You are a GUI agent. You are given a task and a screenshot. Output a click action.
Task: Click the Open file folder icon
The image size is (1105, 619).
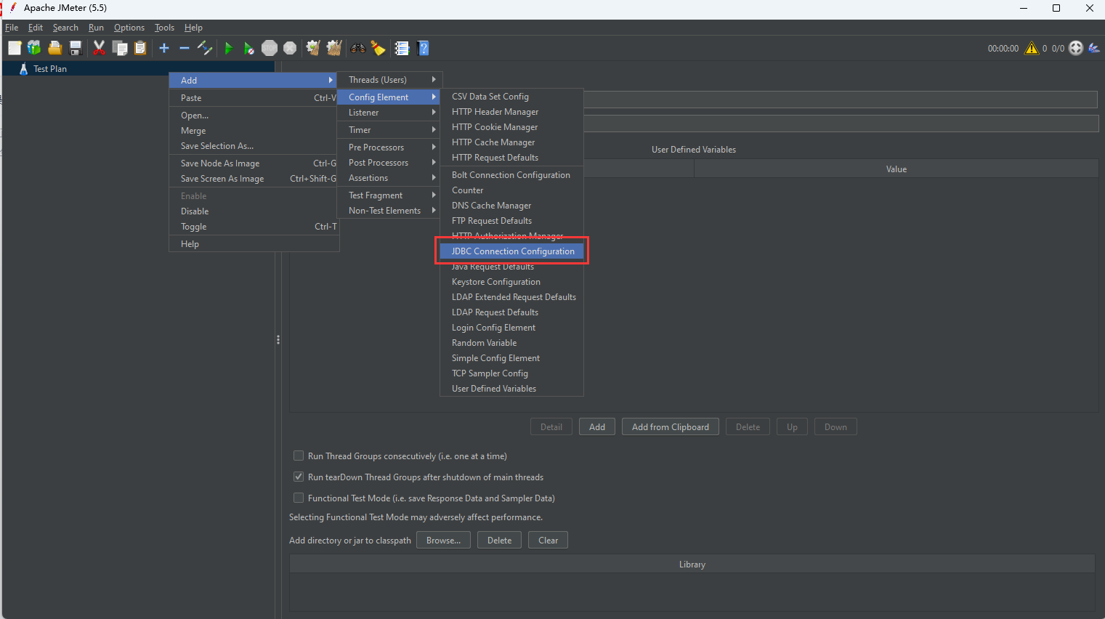pyautogui.click(x=54, y=48)
